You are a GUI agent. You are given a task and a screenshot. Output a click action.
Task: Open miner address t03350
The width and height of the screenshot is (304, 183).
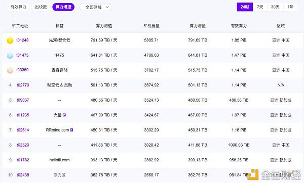22,70
